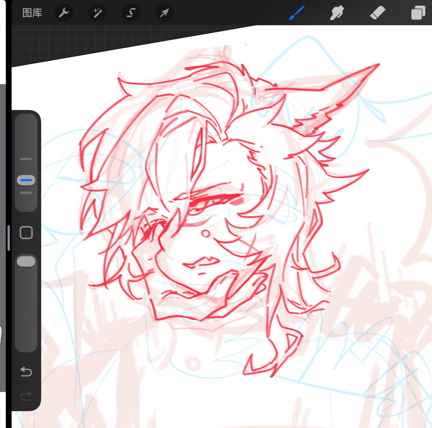Image resolution: width=432 pixels, height=428 pixels.
Task: Open the 图库 gallery
Action: coord(32,13)
